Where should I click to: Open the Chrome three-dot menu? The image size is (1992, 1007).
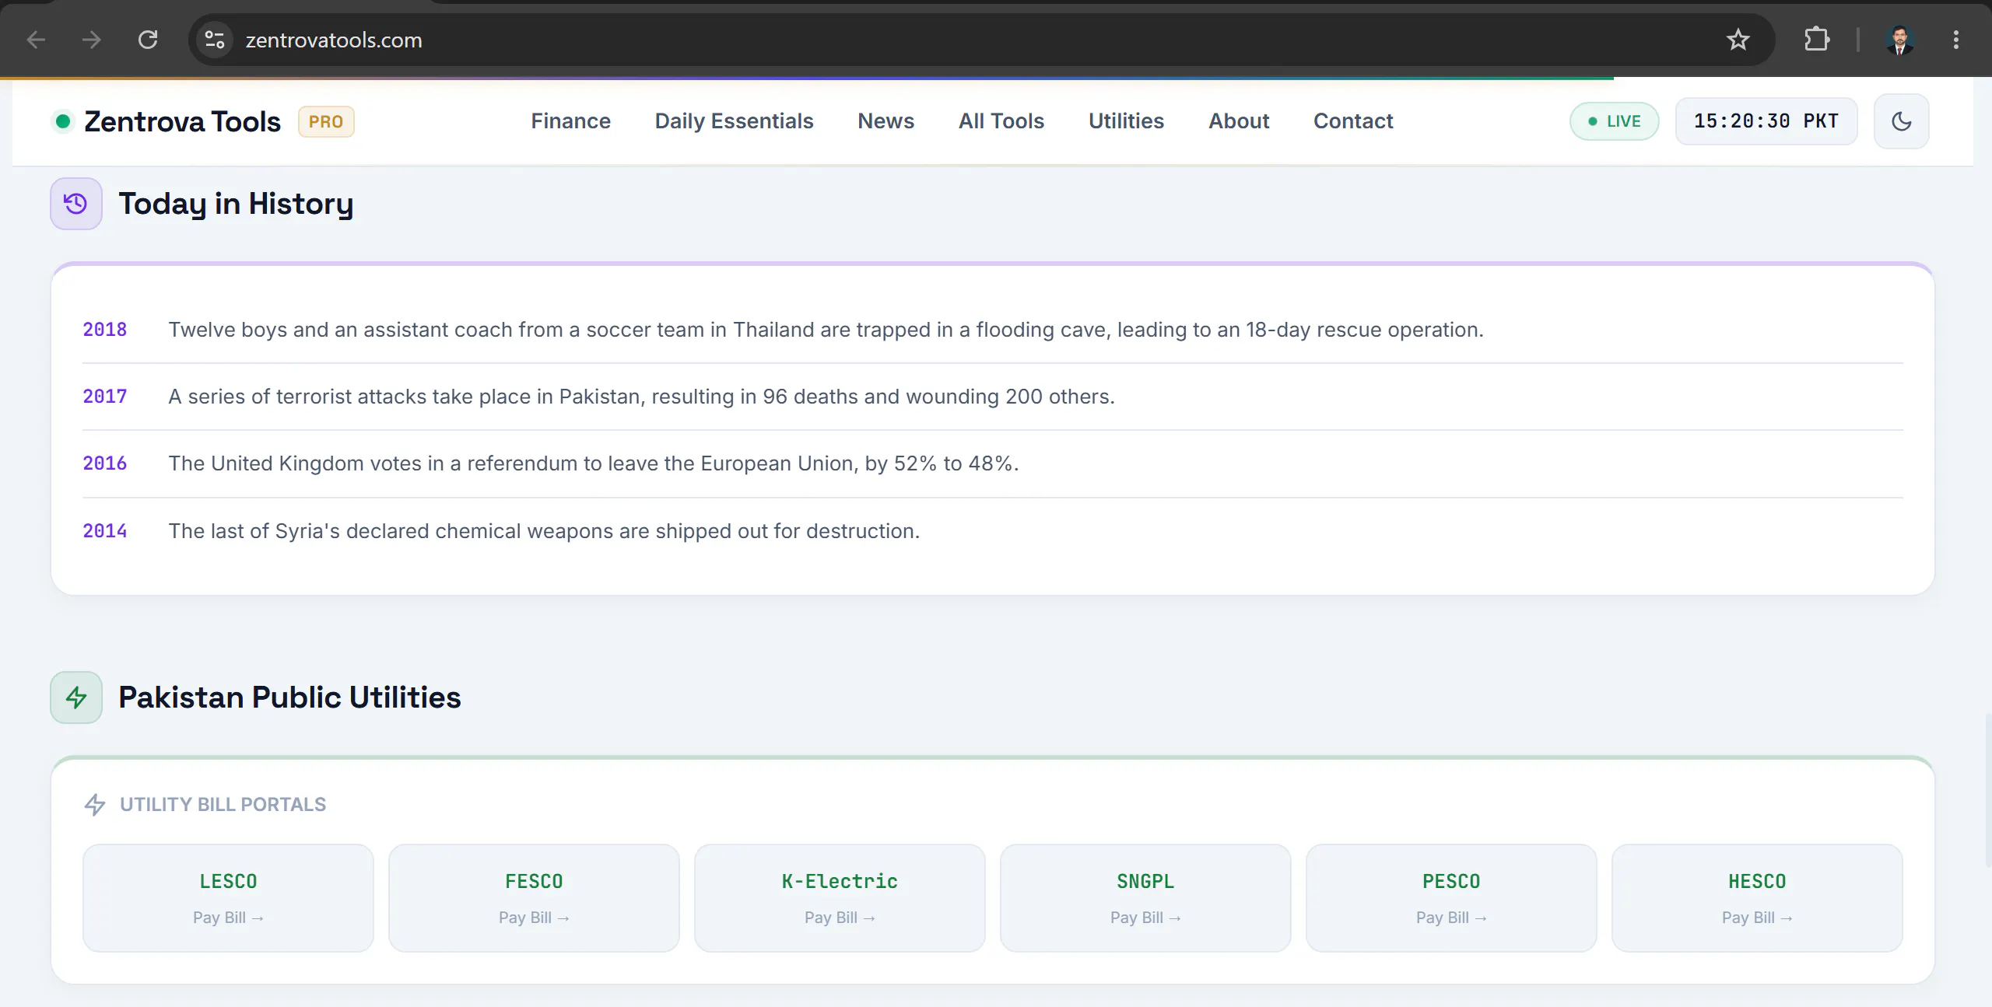point(1956,40)
